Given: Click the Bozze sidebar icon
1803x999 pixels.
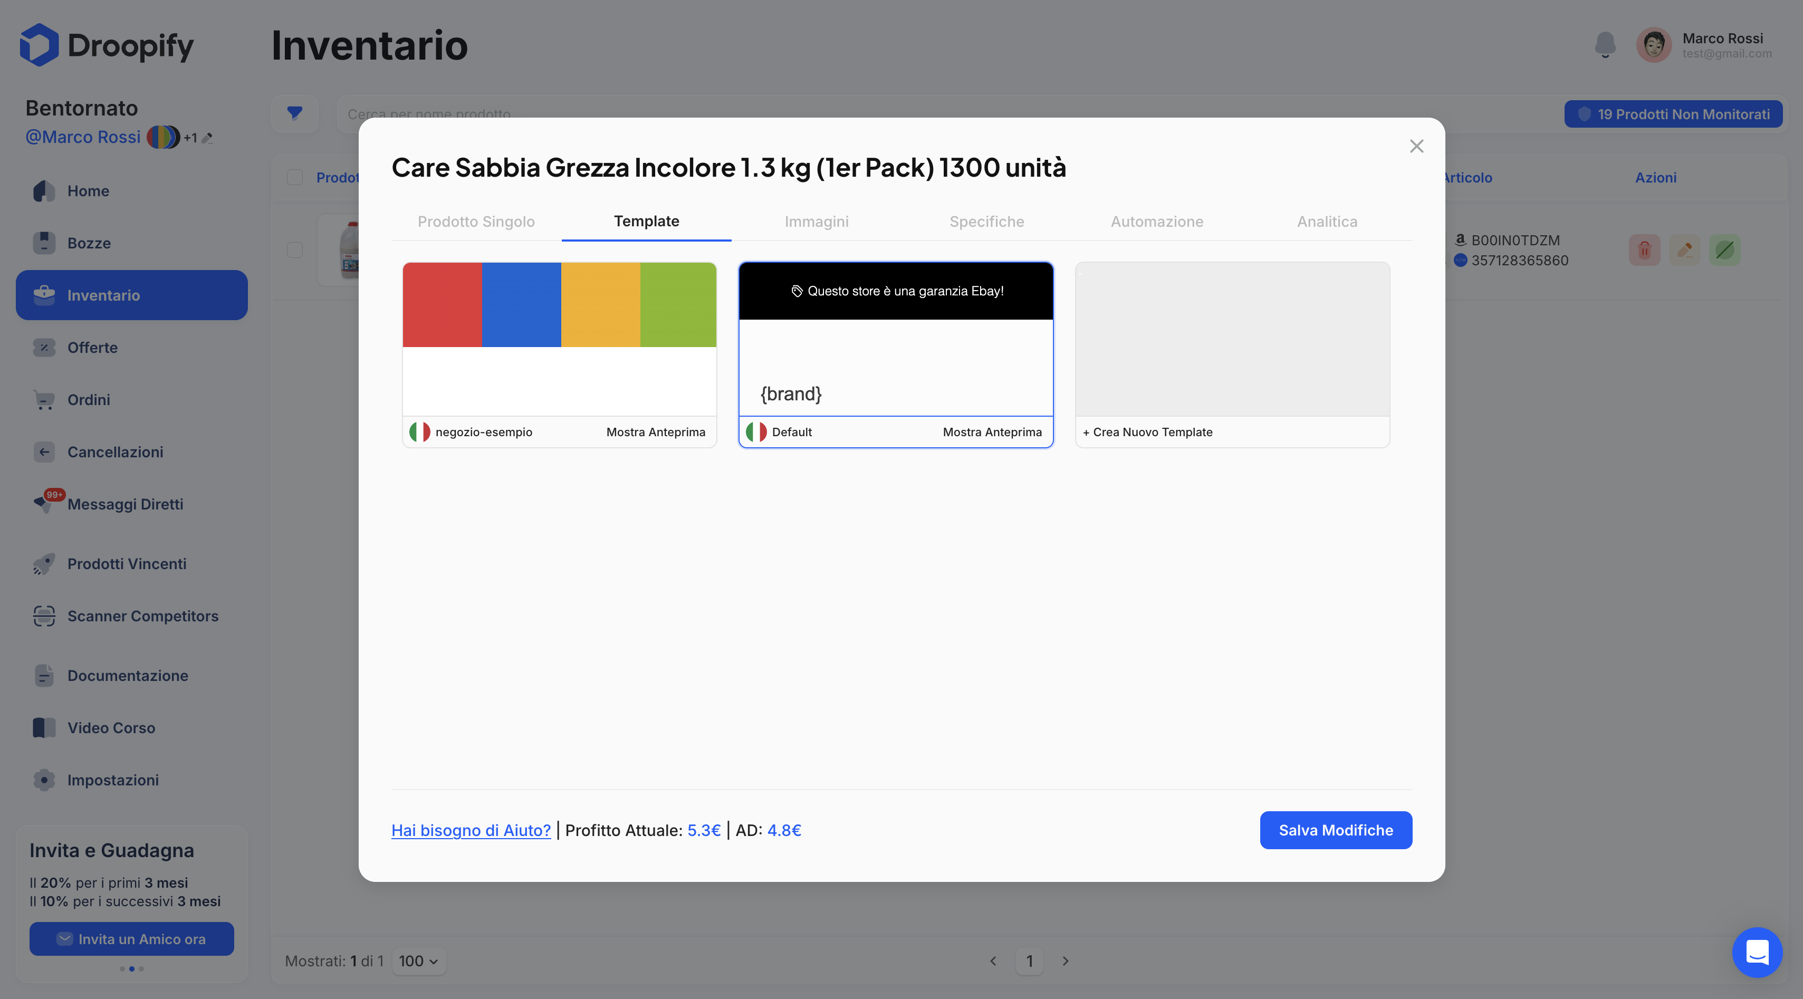Looking at the screenshot, I should point(44,243).
